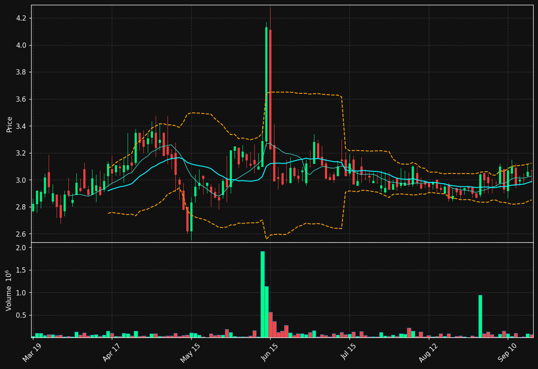Image resolution: width=538 pixels, height=369 pixels.
Task: Click the 3.8 price axis value
Action: point(21,72)
